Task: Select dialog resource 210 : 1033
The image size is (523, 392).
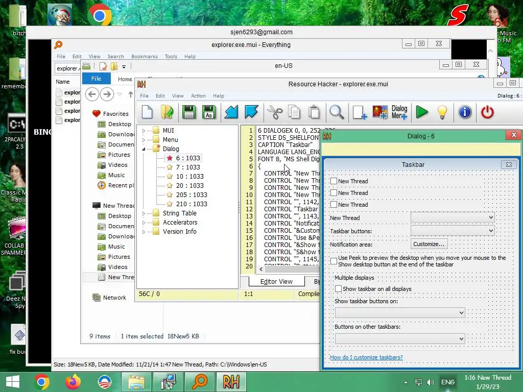Action: (x=192, y=204)
